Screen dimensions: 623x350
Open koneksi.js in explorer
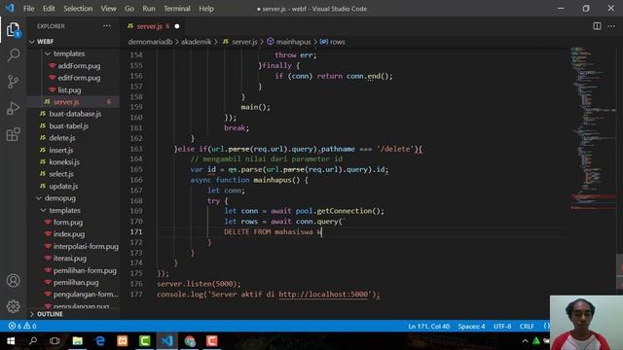64,162
